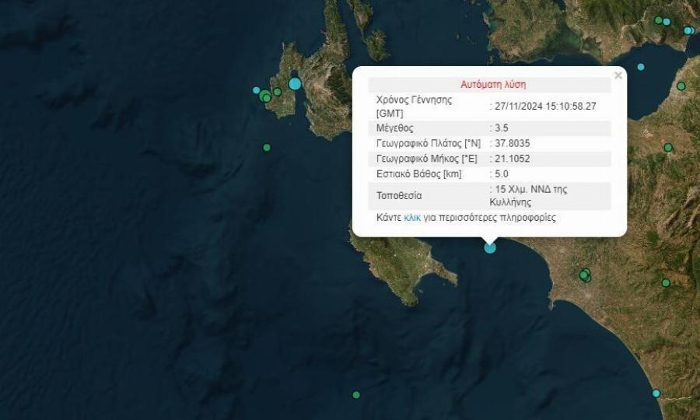The width and height of the screenshot is (700, 420).
Task: Select the lone green marker in the sea south of Kefalonia
Action: tap(267, 147)
